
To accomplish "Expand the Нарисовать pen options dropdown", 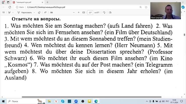I will tap(34, 12).
